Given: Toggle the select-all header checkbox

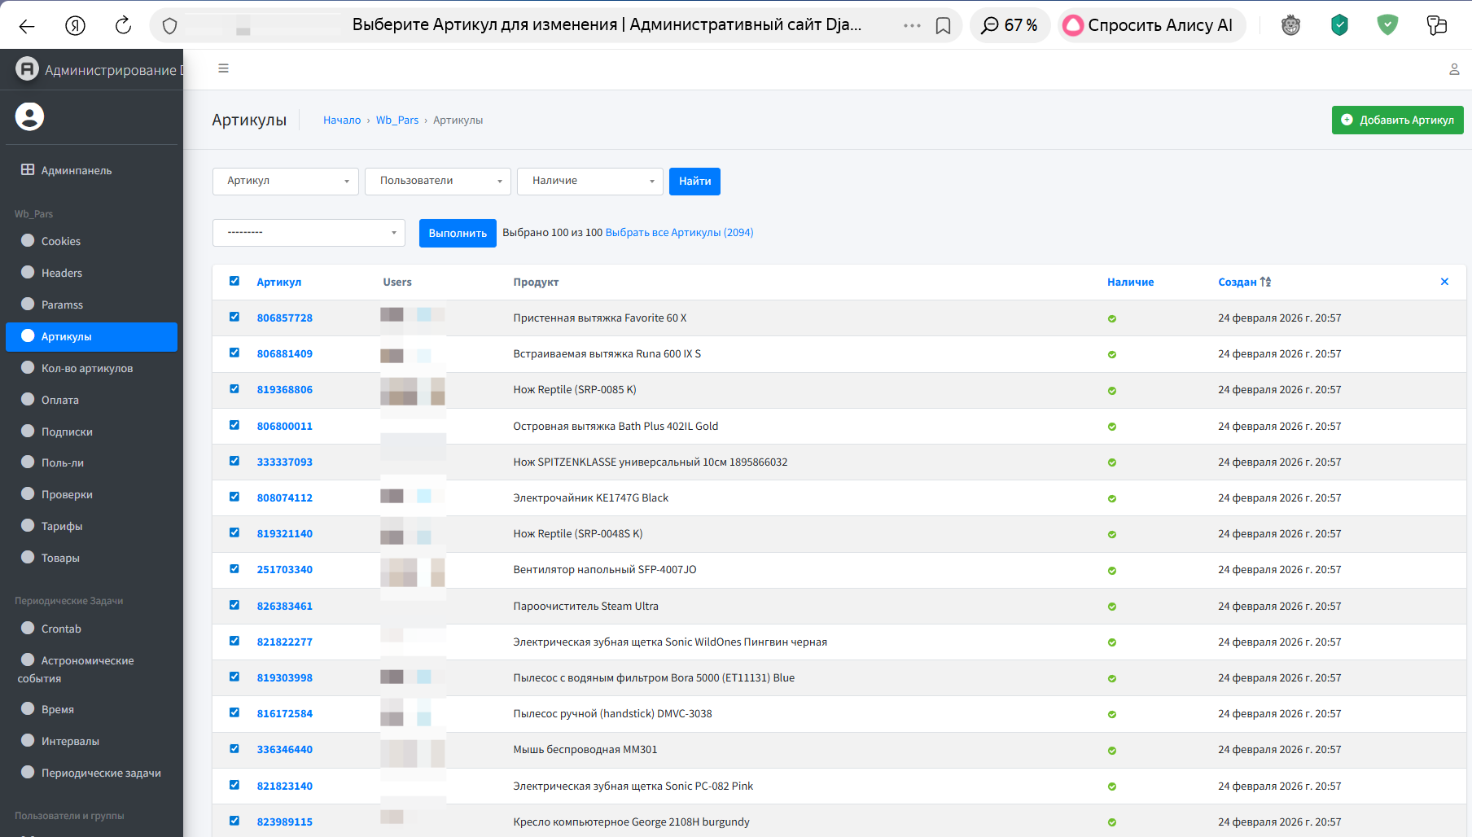Looking at the screenshot, I should pos(234,281).
